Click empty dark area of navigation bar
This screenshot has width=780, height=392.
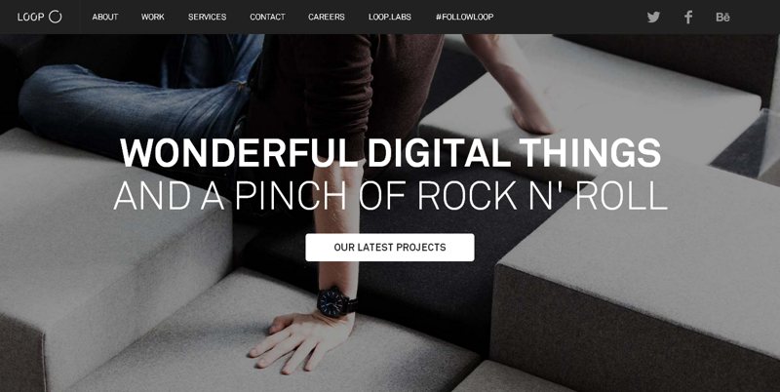coord(567,17)
